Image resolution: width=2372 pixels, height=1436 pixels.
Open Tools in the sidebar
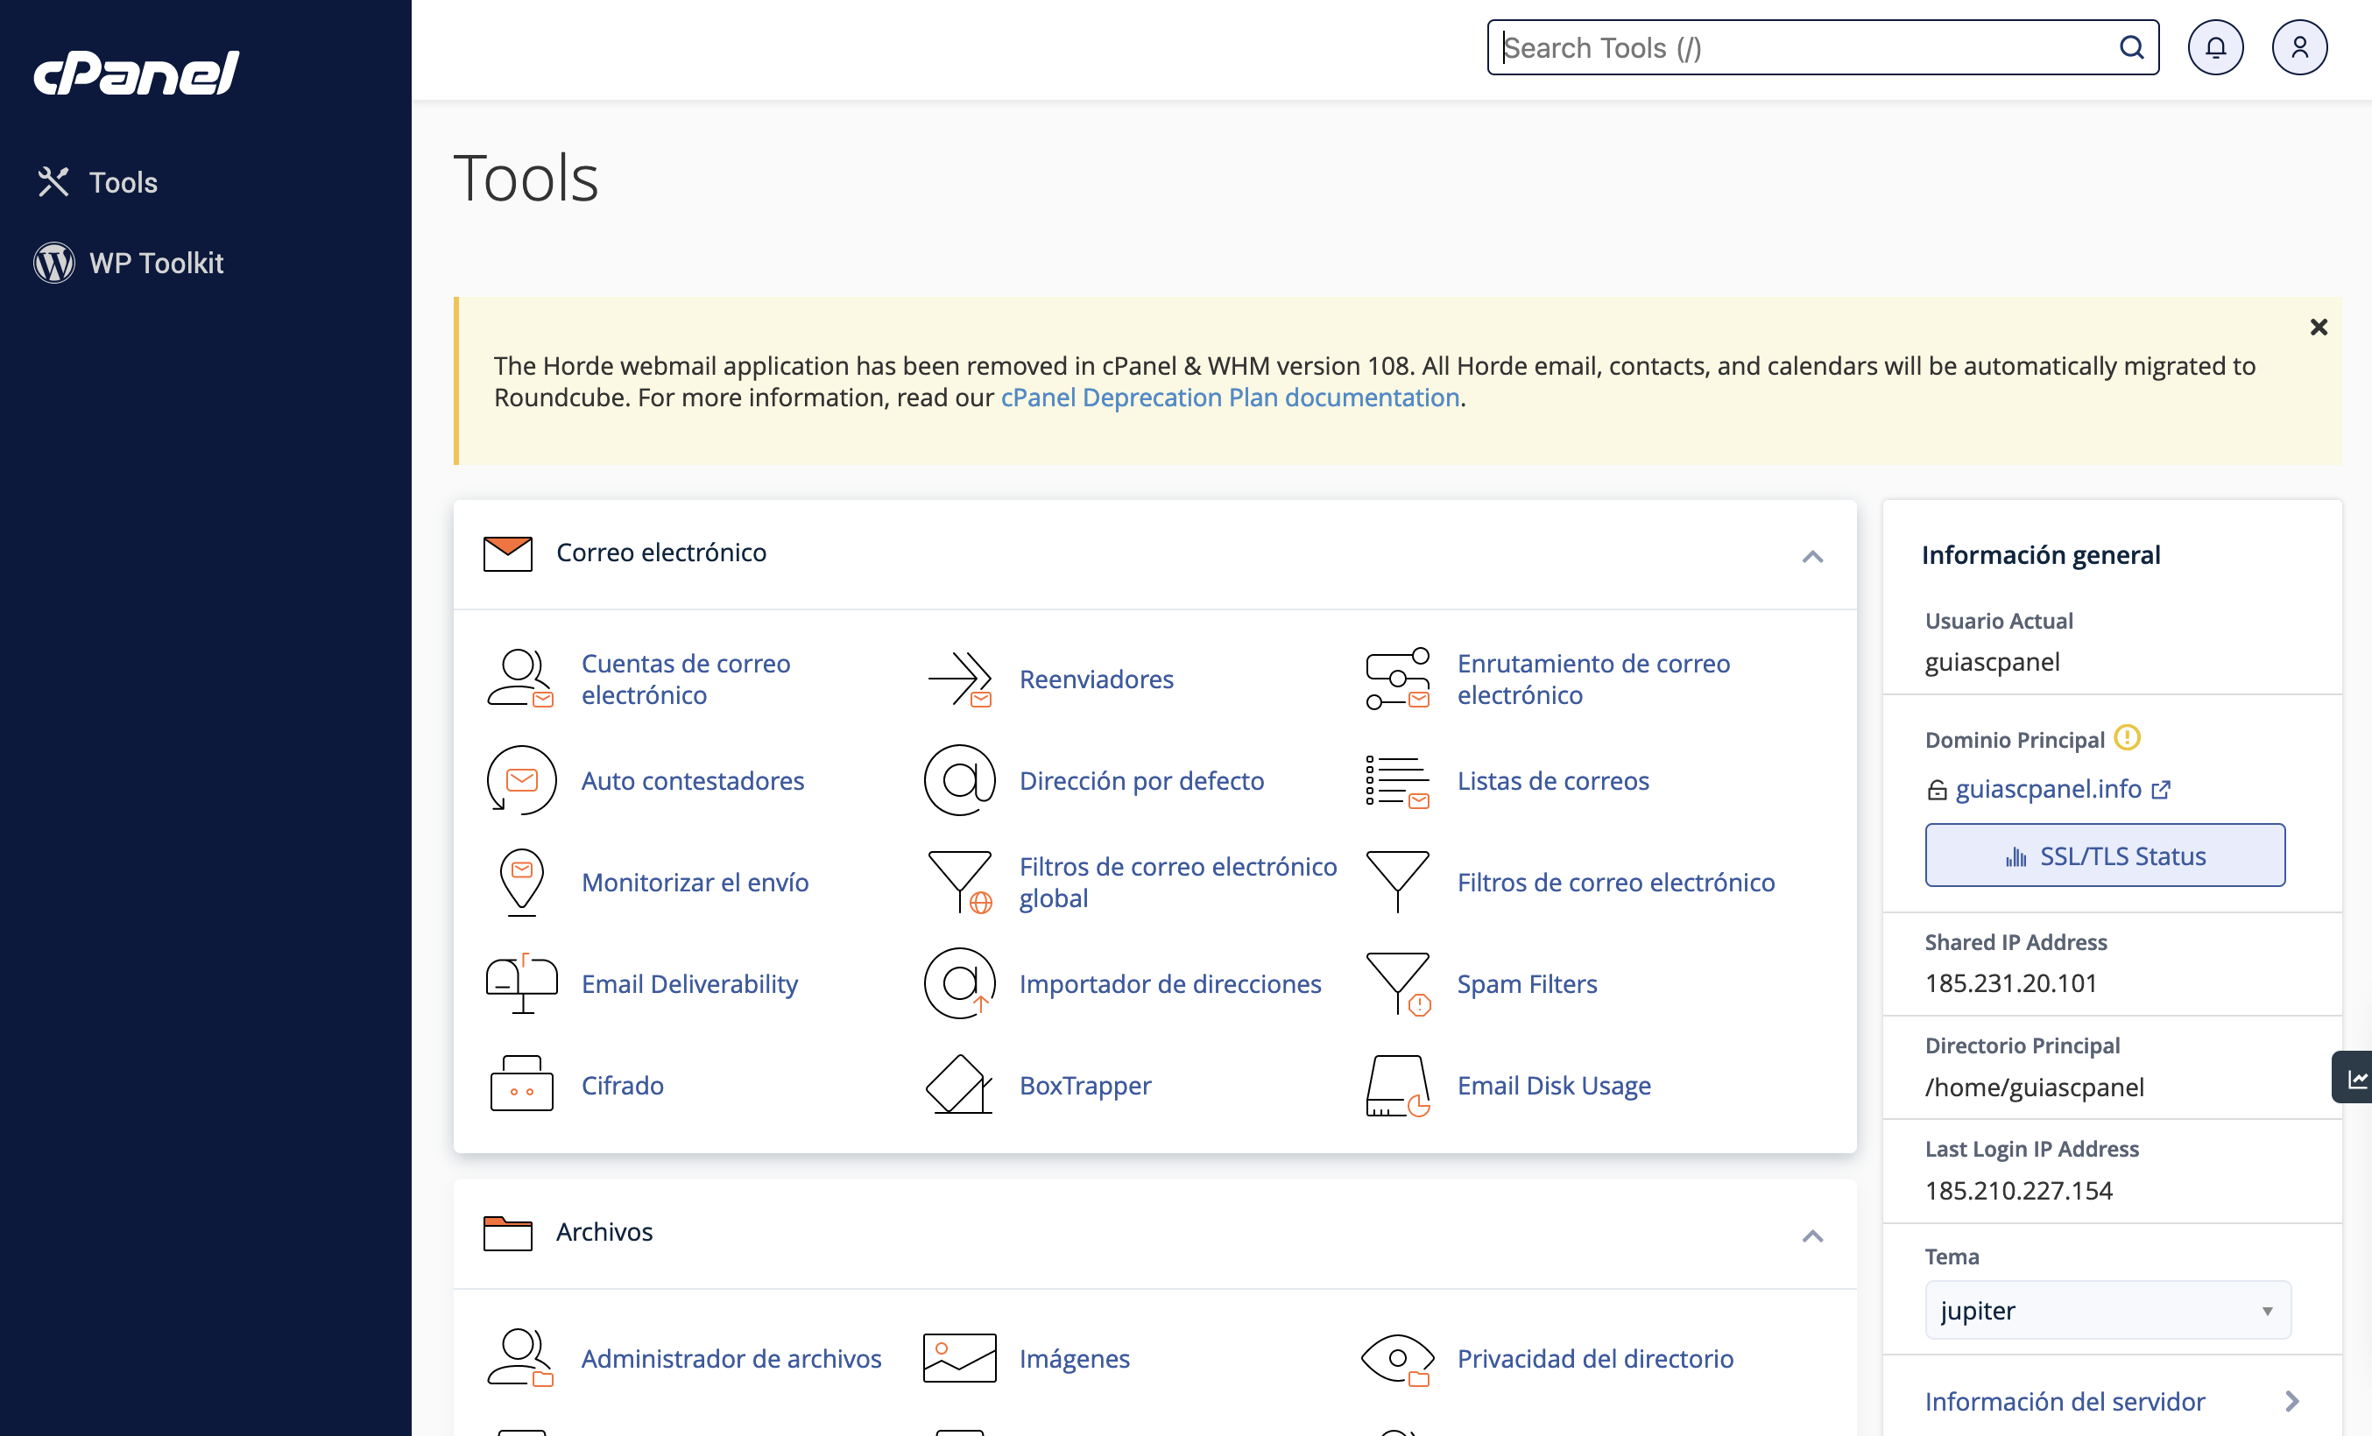point(123,182)
